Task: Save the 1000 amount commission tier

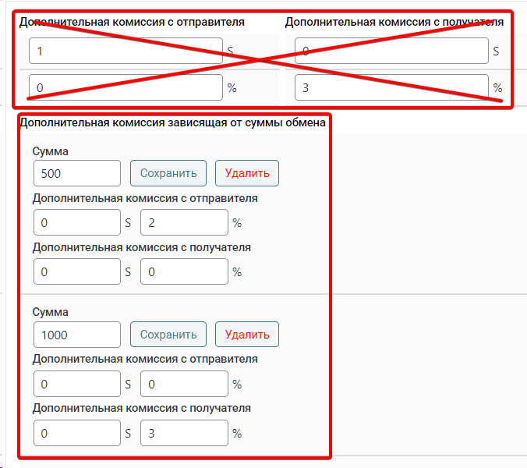Action: pyautogui.click(x=168, y=335)
